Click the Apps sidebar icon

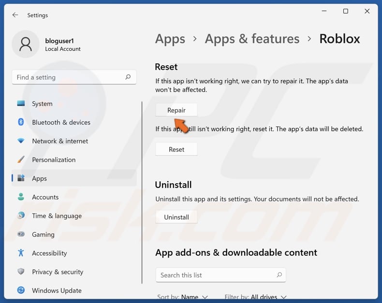coord(21,178)
